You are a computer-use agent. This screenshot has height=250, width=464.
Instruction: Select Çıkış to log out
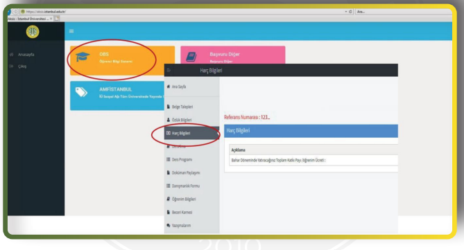[22, 66]
